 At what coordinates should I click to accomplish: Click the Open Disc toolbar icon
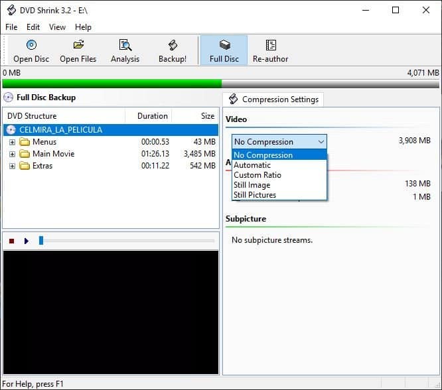tap(31, 45)
